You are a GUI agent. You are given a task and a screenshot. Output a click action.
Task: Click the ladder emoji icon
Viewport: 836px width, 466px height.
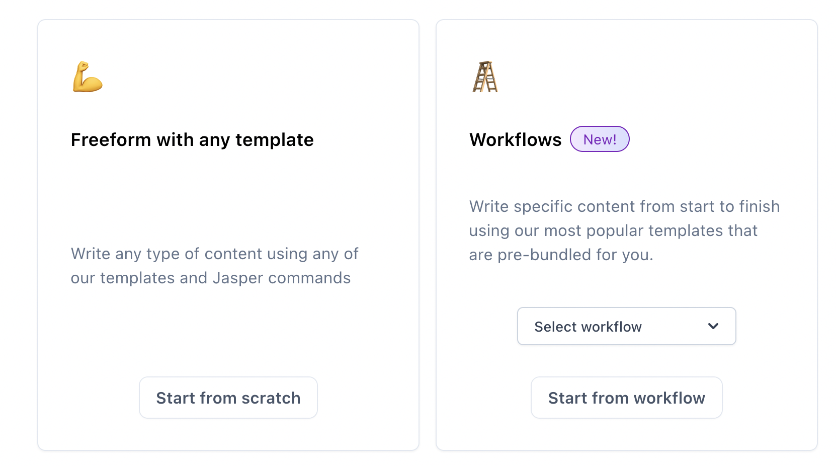point(485,76)
